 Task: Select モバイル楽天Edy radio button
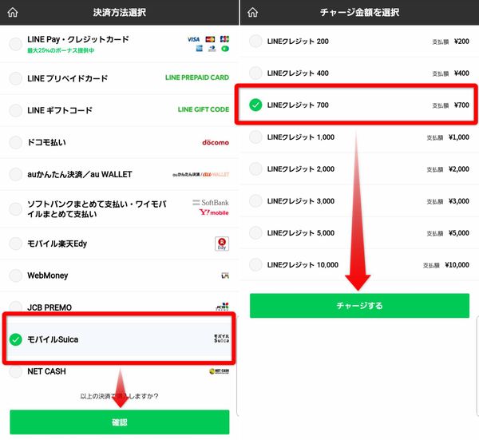click(x=16, y=244)
